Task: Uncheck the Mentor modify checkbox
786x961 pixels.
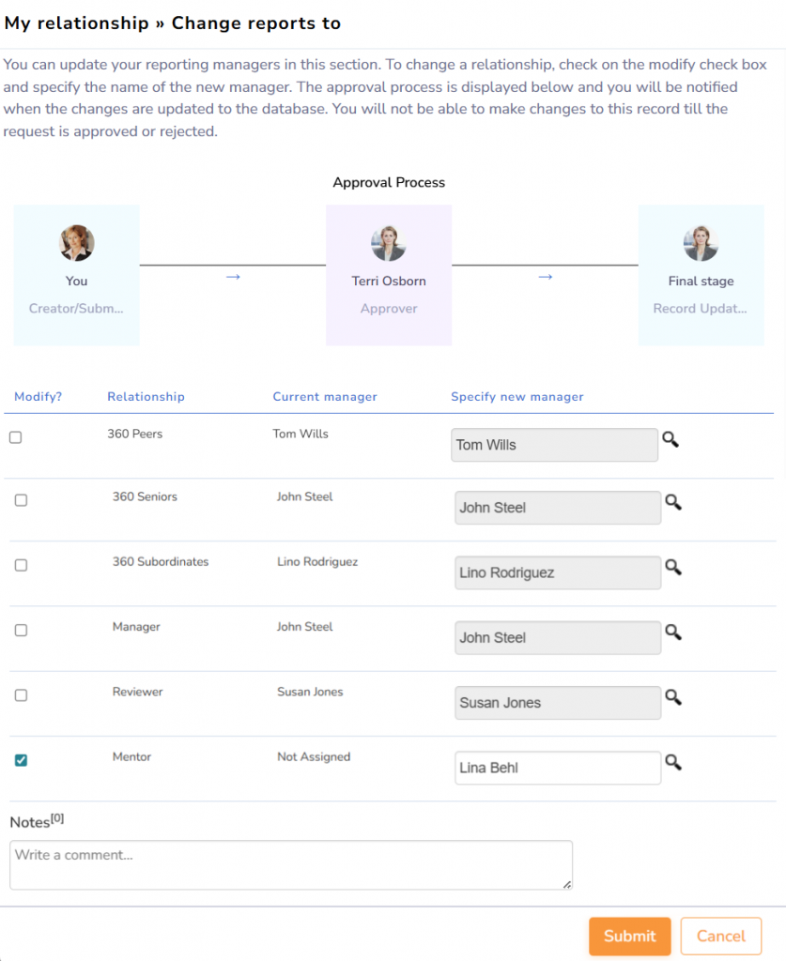Action: tap(21, 760)
